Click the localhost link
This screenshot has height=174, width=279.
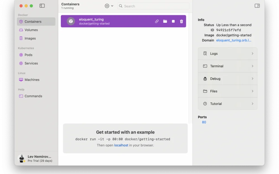pyautogui.click(x=121, y=145)
